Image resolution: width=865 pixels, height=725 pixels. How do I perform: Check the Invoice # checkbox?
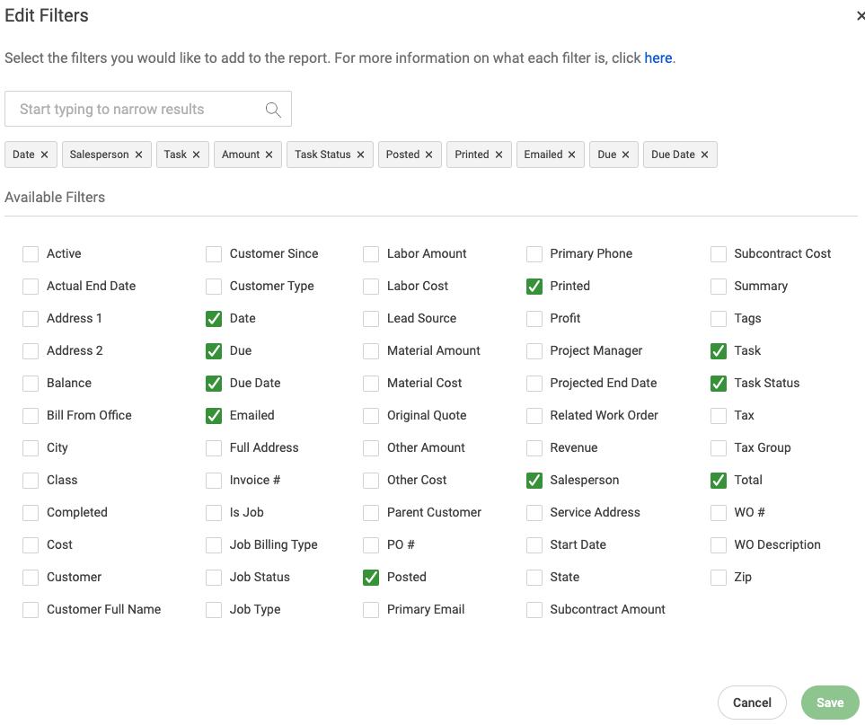[x=214, y=481]
